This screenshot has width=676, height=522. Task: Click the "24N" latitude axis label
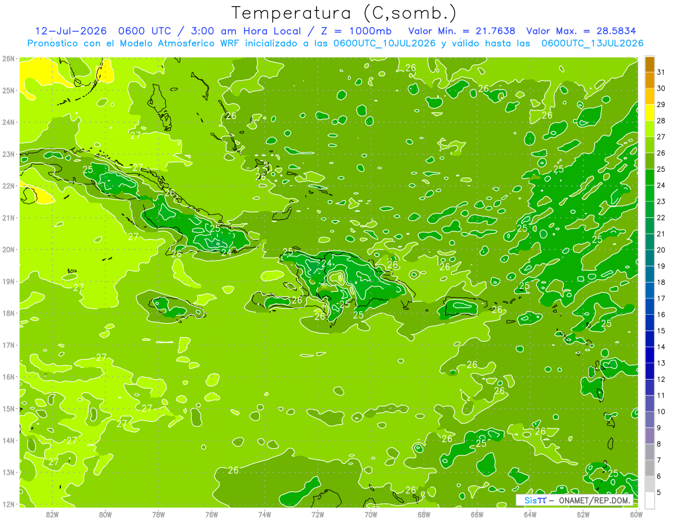pos(8,122)
